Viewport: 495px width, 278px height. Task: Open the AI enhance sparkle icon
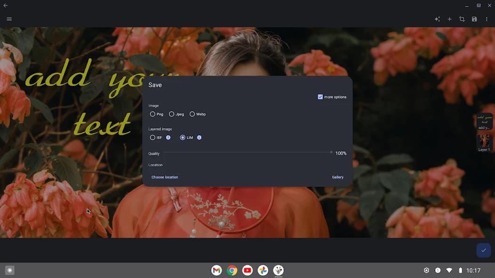coord(437,19)
